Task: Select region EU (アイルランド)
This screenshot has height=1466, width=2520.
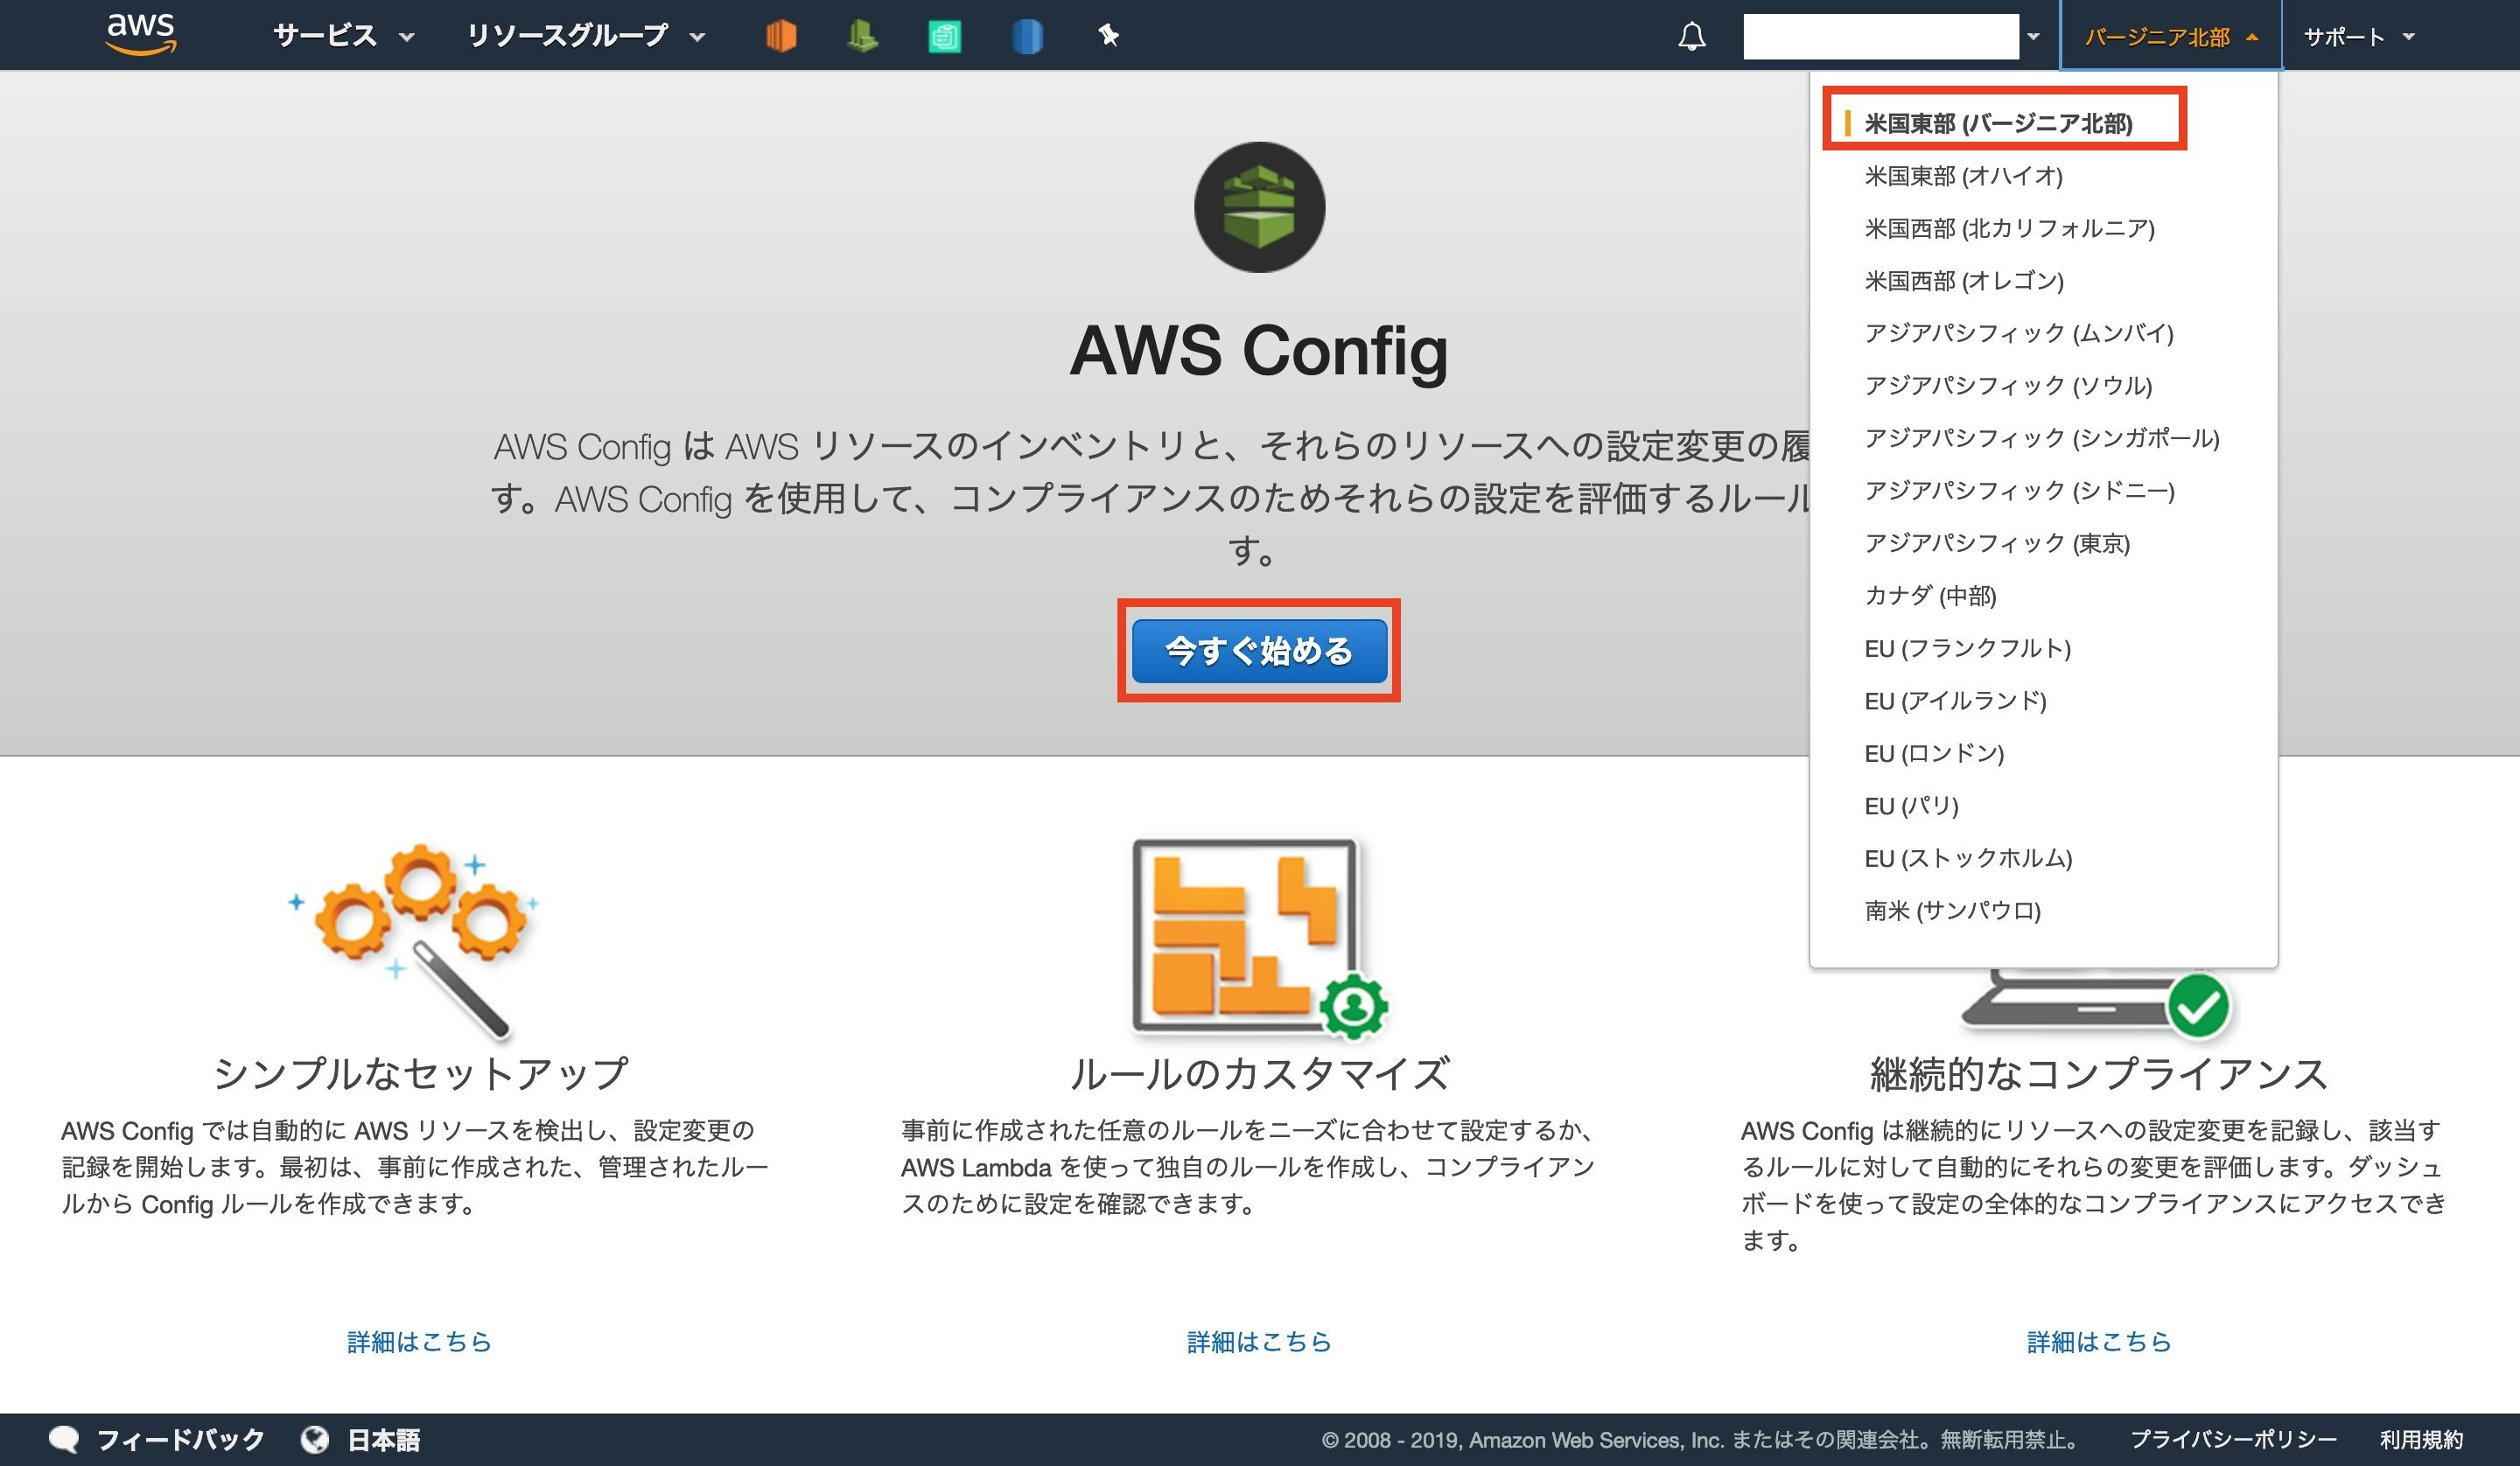Action: [1955, 701]
